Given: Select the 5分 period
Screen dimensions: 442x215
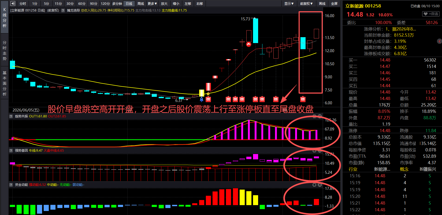Looking at the screenshot, I should click(x=47, y=3).
